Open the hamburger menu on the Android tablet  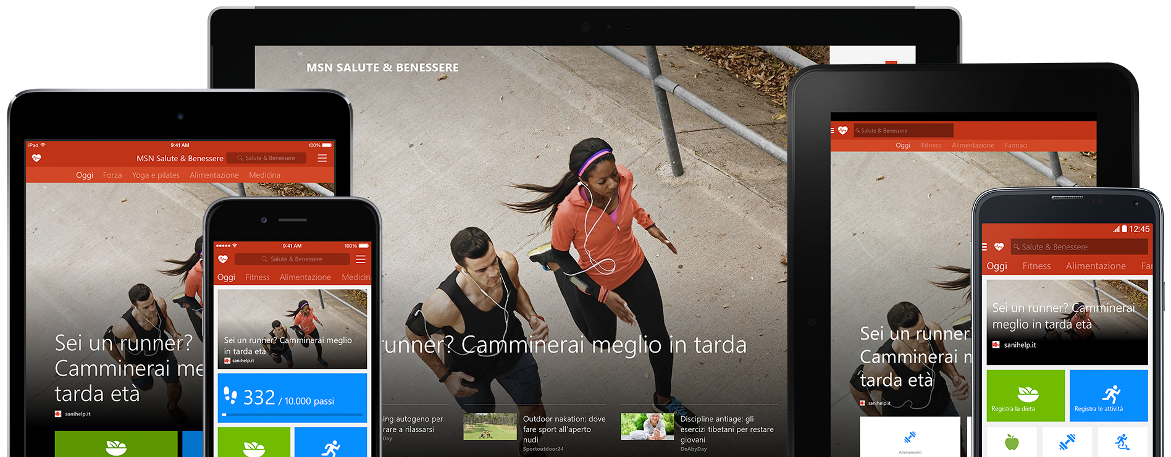(x=833, y=130)
